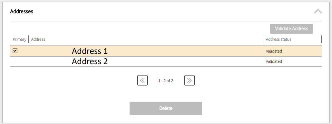The image size is (332, 124).
Task: Click the Addresses section title
Action: [x=22, y=11]
